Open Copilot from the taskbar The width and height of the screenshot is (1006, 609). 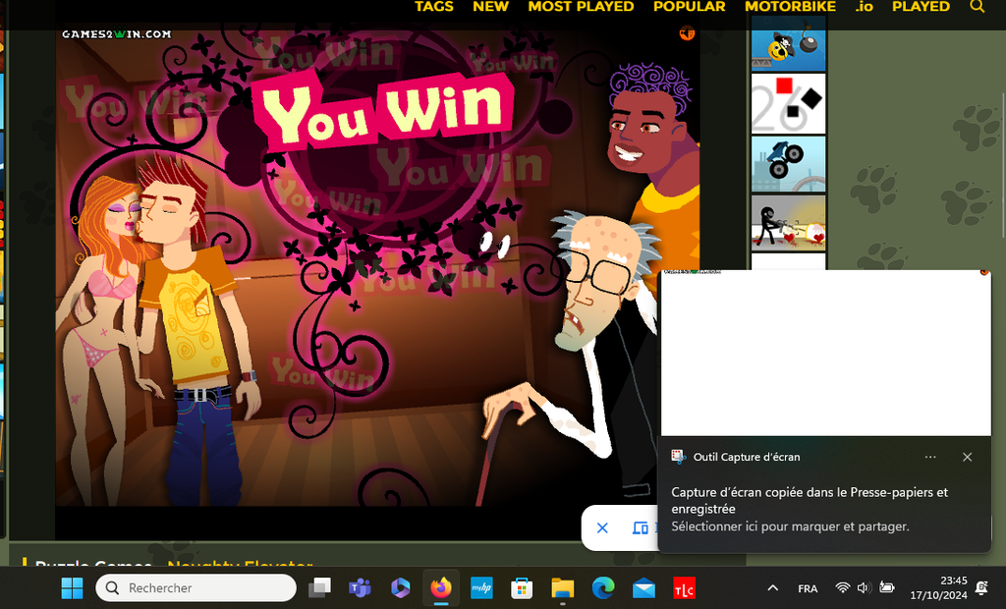[x=401, y=587]
